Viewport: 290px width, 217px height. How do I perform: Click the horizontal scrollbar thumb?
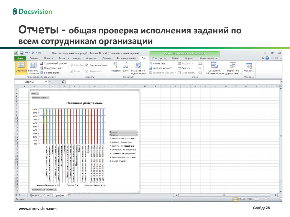click(x=224, y=195)
